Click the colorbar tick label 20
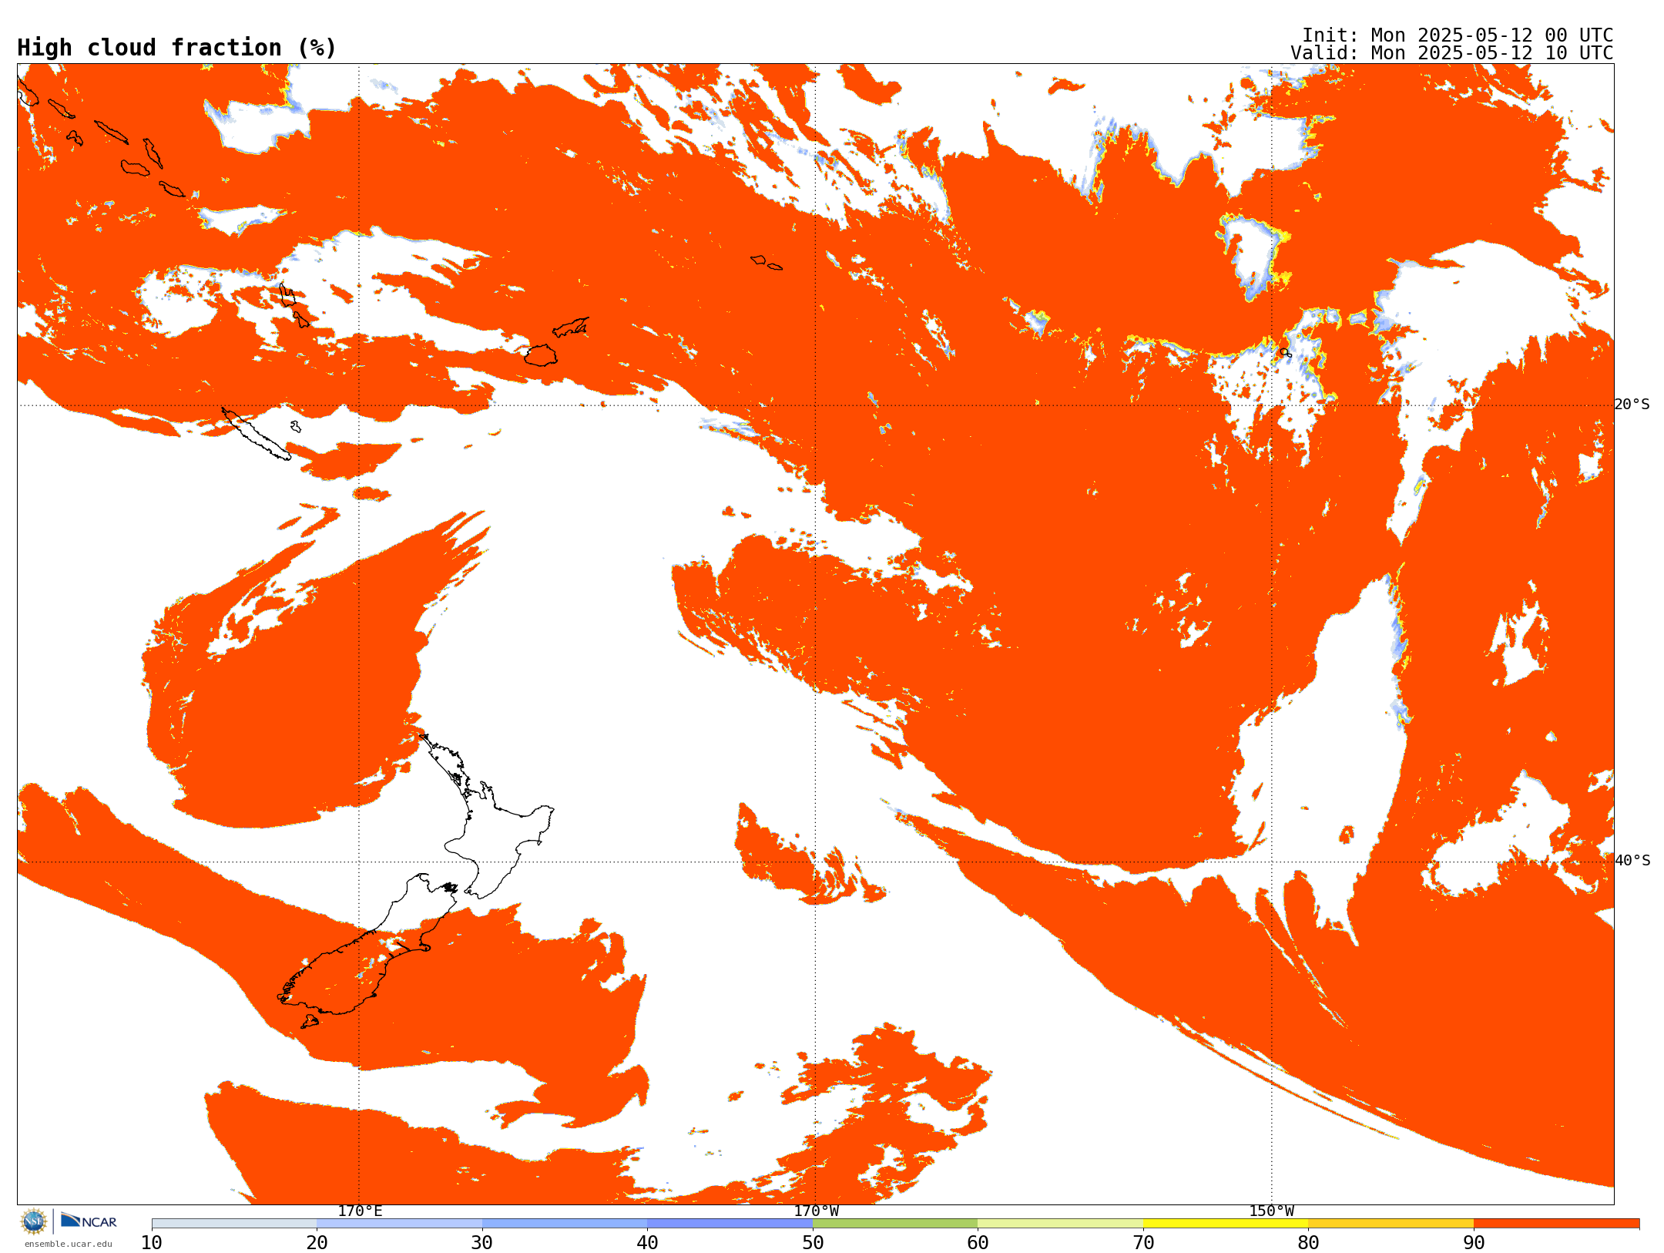This screenshot has height=1253, width=1664. click(317, 1243)
